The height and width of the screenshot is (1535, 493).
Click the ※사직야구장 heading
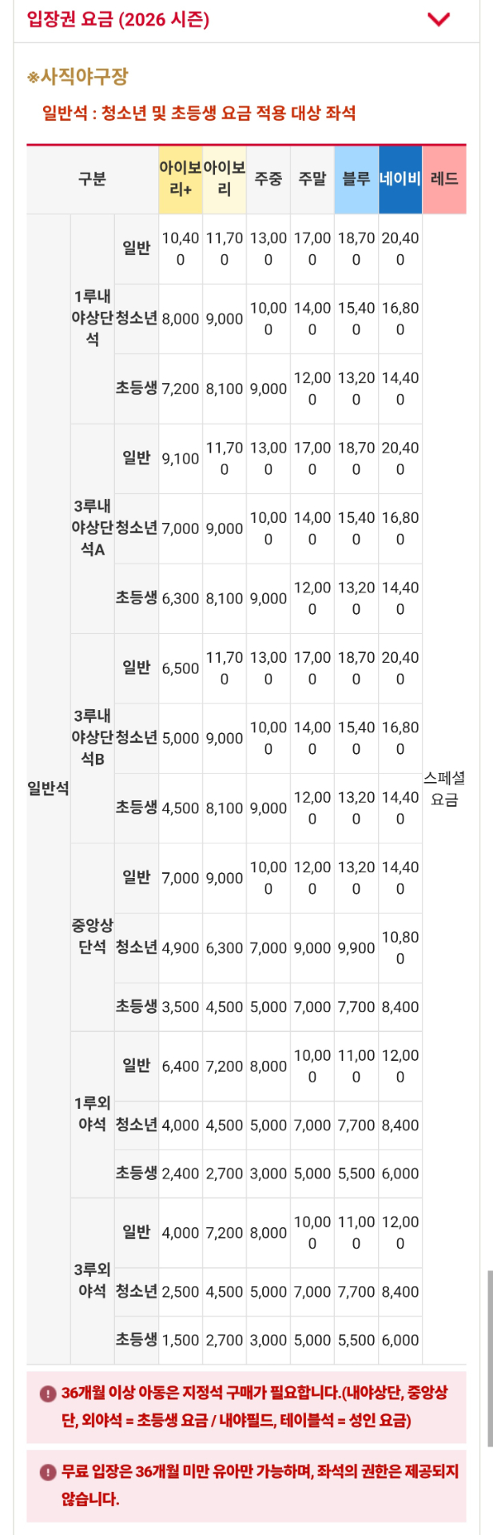[x=78, y=77]
